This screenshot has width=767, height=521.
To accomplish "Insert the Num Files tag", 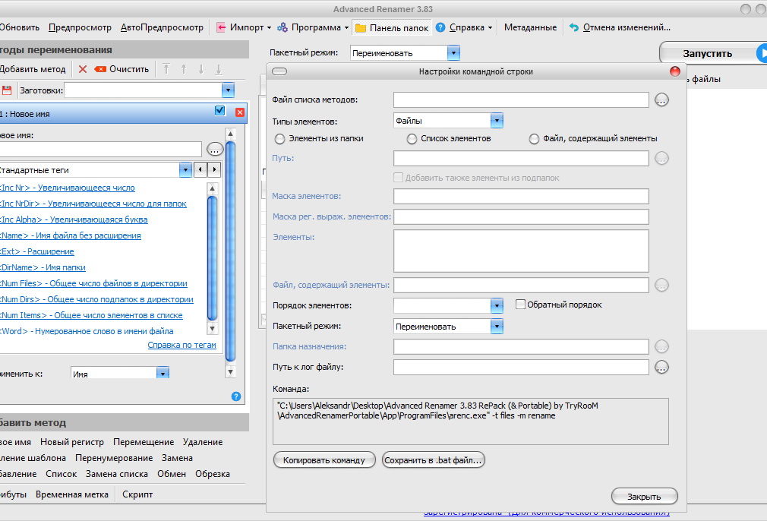I will click(x=93, y=284).
